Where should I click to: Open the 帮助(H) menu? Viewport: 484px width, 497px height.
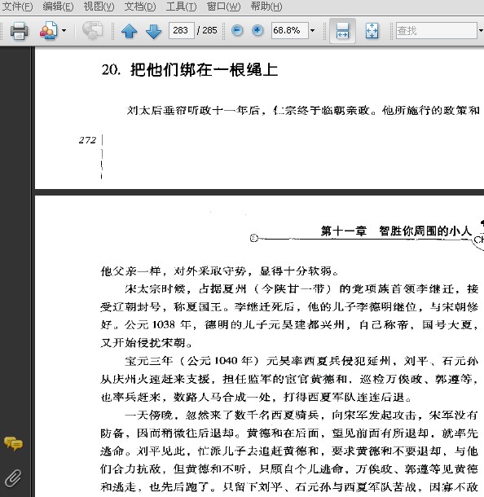(266, 7)
